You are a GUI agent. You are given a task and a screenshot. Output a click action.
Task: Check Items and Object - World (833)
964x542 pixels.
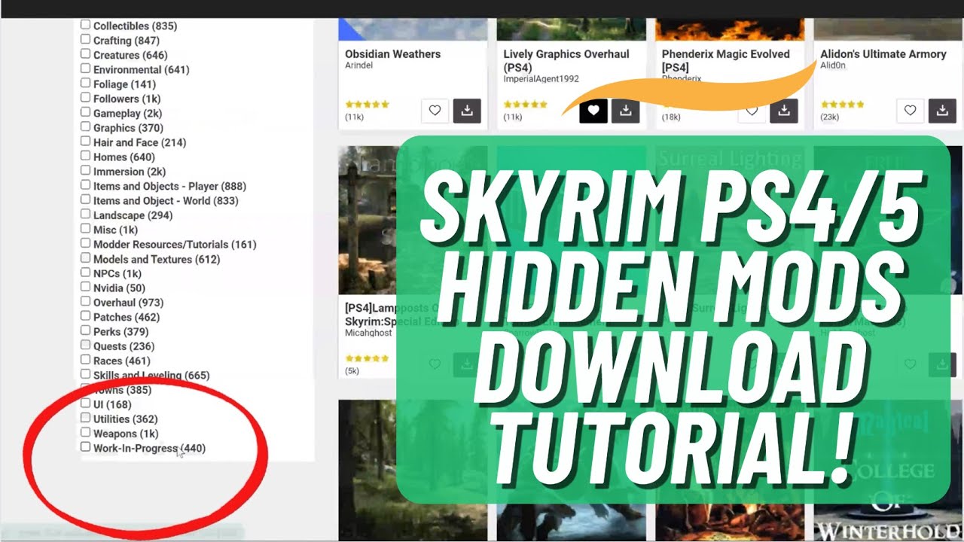pos(86,199)
